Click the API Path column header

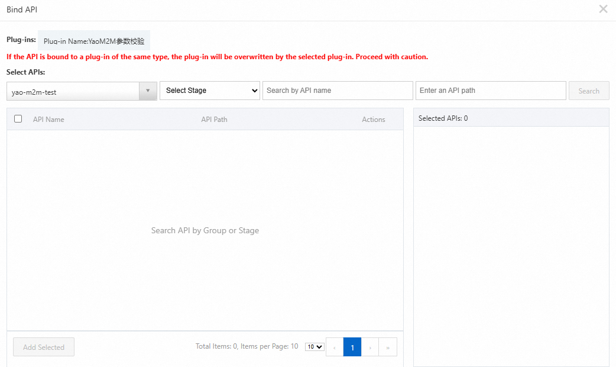point(214,120)
